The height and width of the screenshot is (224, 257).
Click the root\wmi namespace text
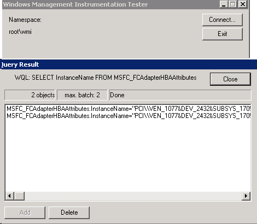[20, 32]
